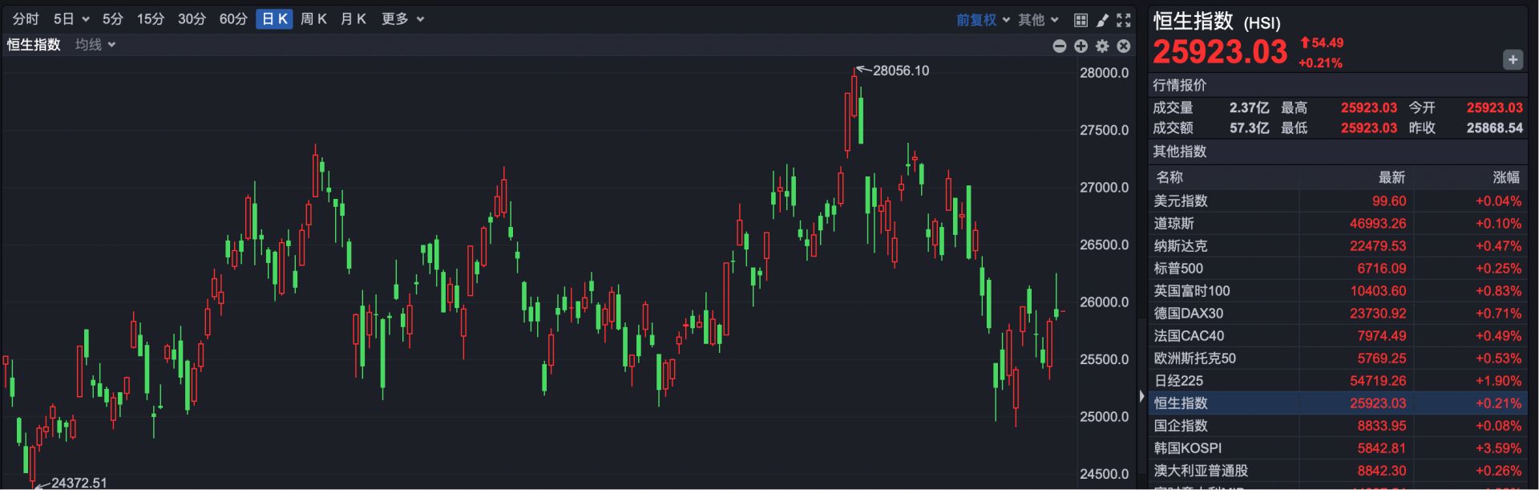Expand the 更多 timeframe menu
Screen dimensions: 1539x490
tap(402, 19)
